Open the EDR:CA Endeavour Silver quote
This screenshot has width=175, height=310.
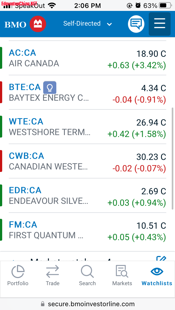(x=87, y=195)
